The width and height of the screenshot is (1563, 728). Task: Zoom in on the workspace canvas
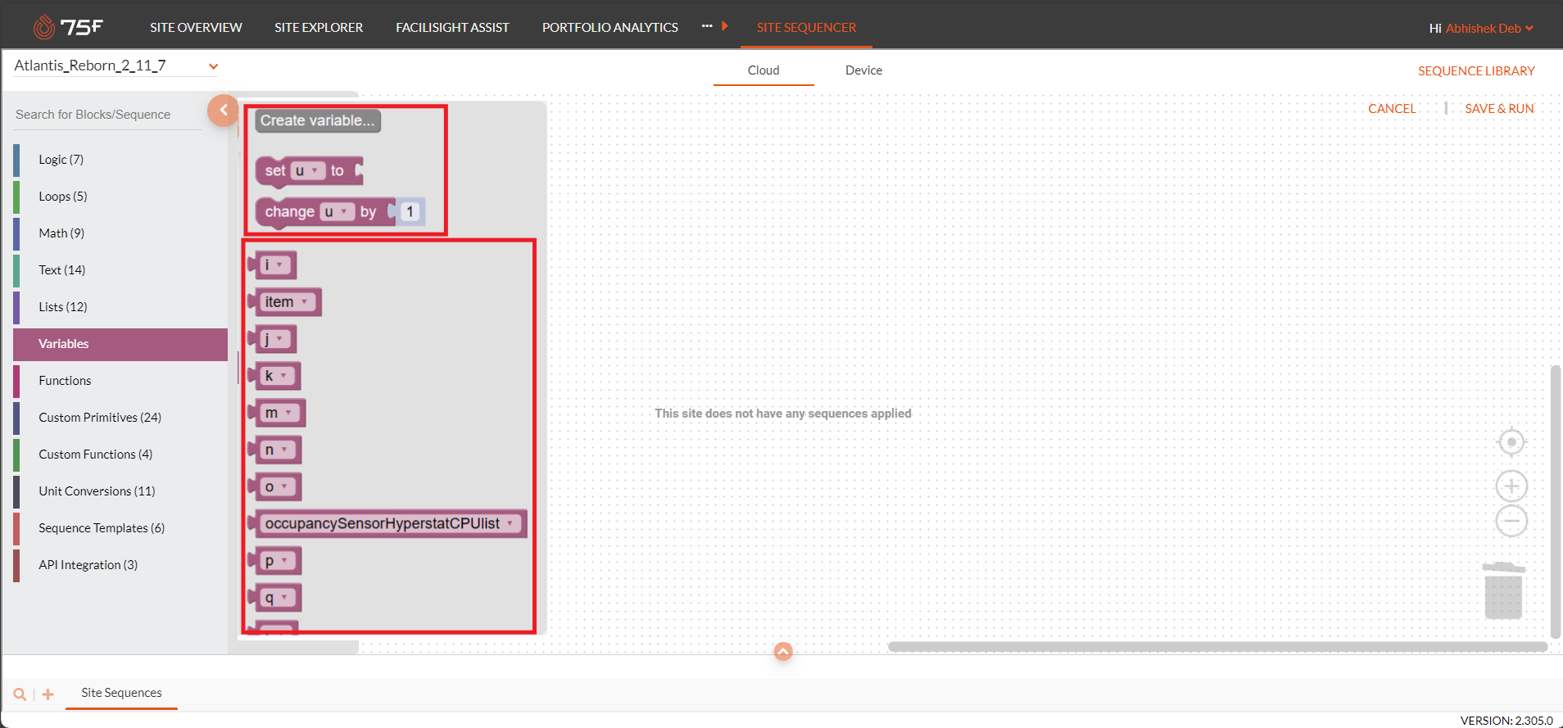tap(1511, 486)
